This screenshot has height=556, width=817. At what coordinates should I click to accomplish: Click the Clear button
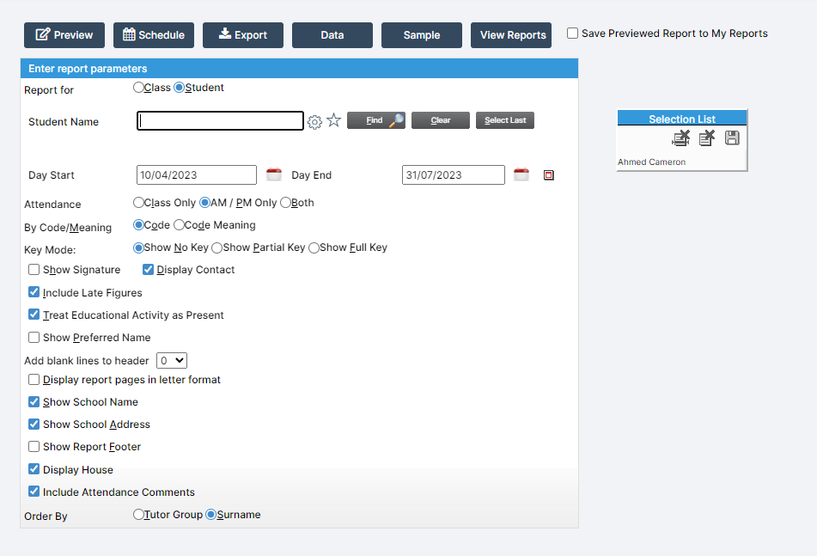coord(440,120)
